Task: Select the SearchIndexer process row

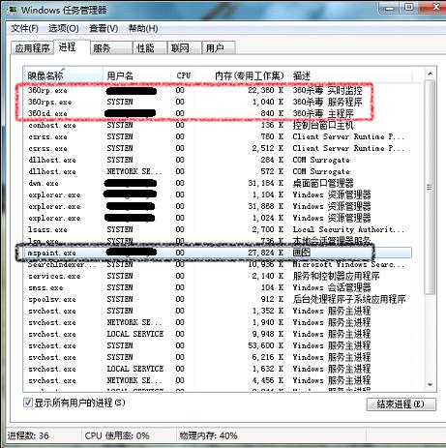Action: click(218, 264)
